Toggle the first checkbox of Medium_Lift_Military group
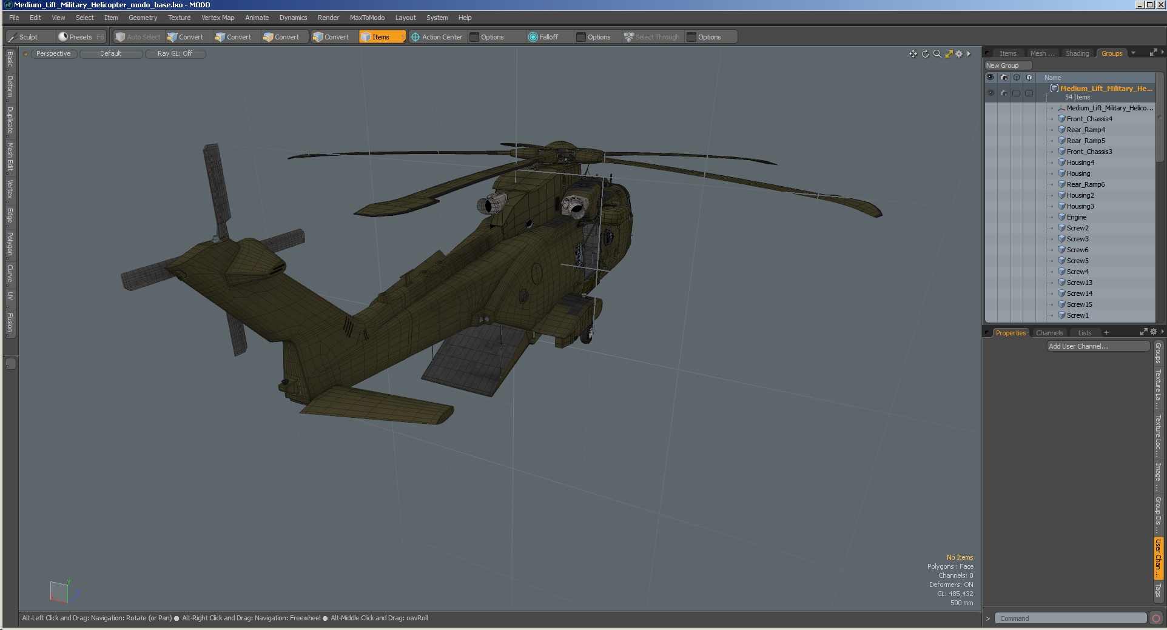Image resolution: width=1167 pixels, height=630 pixels. 1017,93
